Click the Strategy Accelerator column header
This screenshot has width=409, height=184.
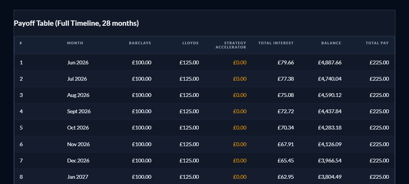click(x=231, y=45)
